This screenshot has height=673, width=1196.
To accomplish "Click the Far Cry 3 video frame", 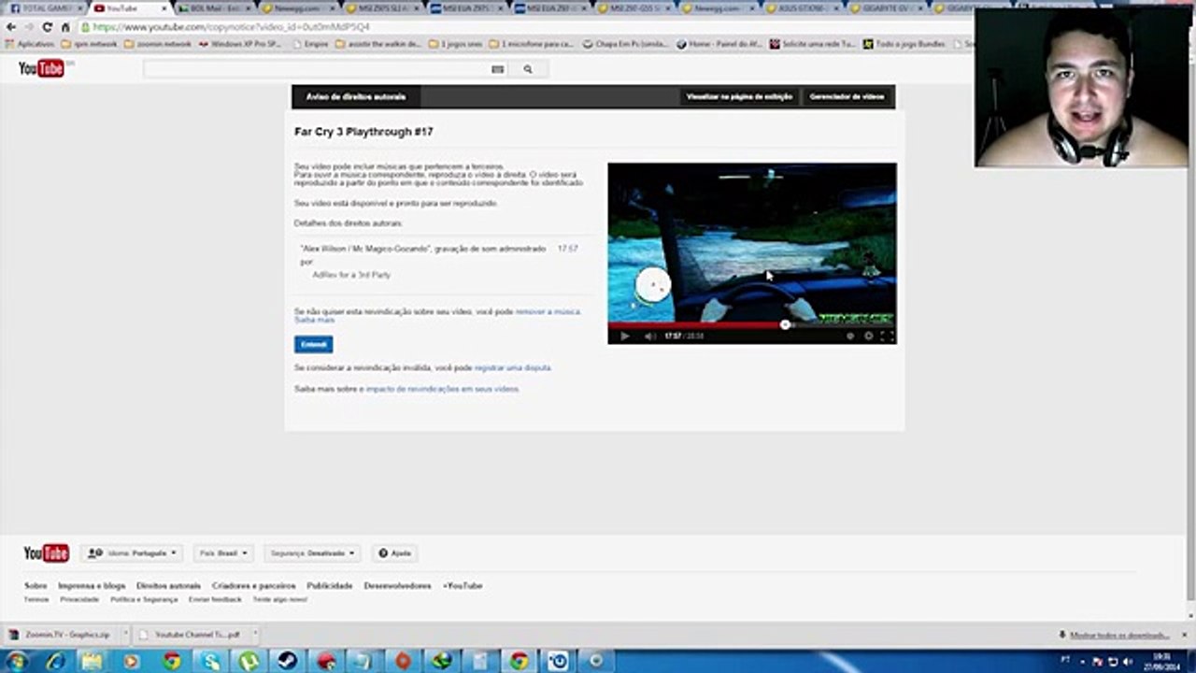I will pyautogui.click(x=752, y=243).
